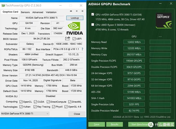This screenshot has width=176, height=129.
Task: Switch to the Sensors tab
Action: 25,12
